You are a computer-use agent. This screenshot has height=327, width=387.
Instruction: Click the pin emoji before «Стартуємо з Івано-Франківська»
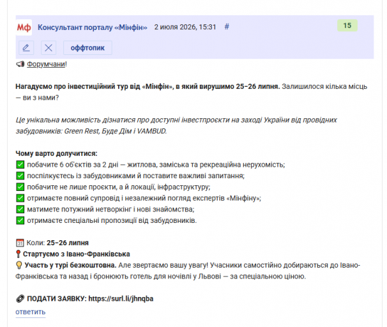[x=19, y=254]
